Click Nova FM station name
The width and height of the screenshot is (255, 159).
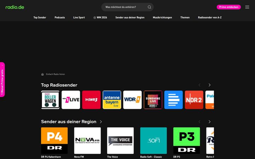click(79, 157)
